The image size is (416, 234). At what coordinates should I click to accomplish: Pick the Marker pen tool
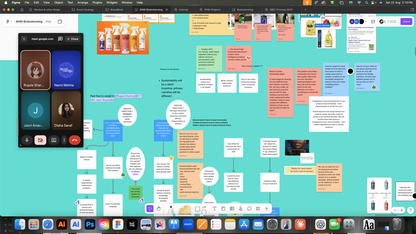(171, 209)
